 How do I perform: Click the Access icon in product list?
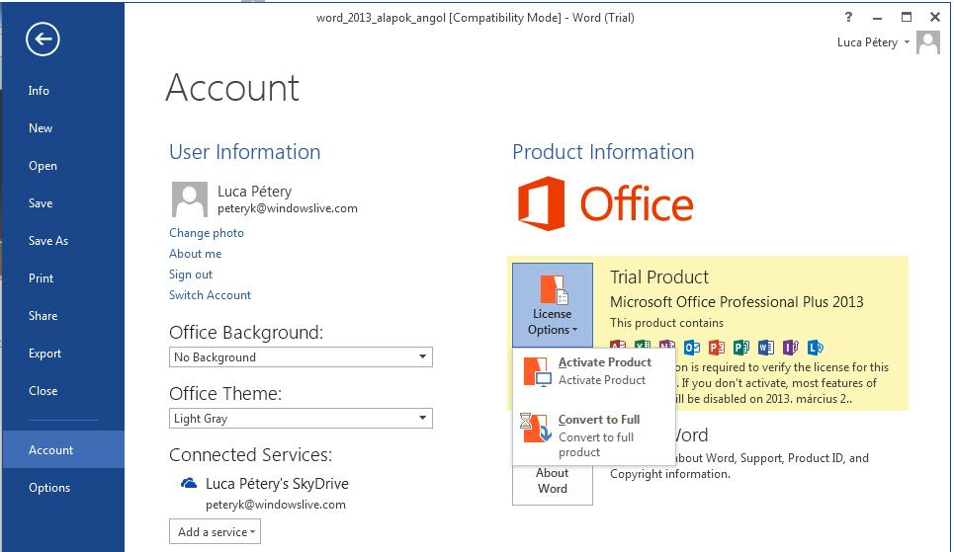point(618,344)
